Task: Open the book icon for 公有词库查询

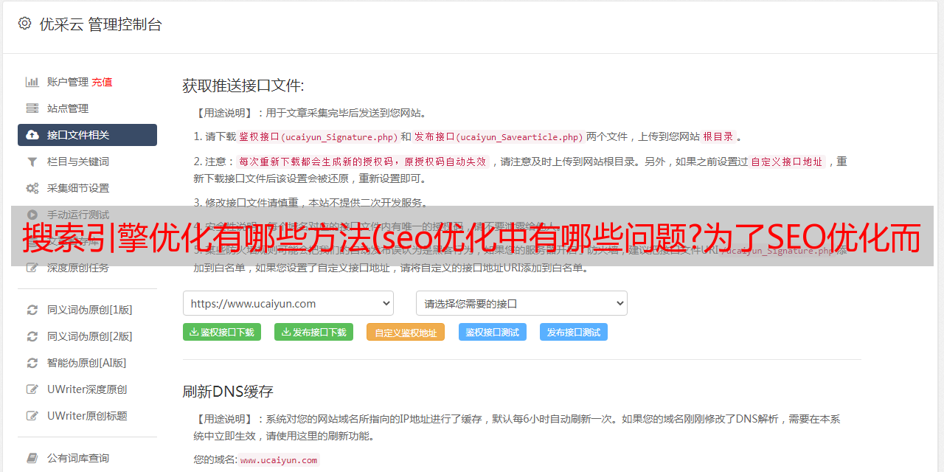Action: 32,458
